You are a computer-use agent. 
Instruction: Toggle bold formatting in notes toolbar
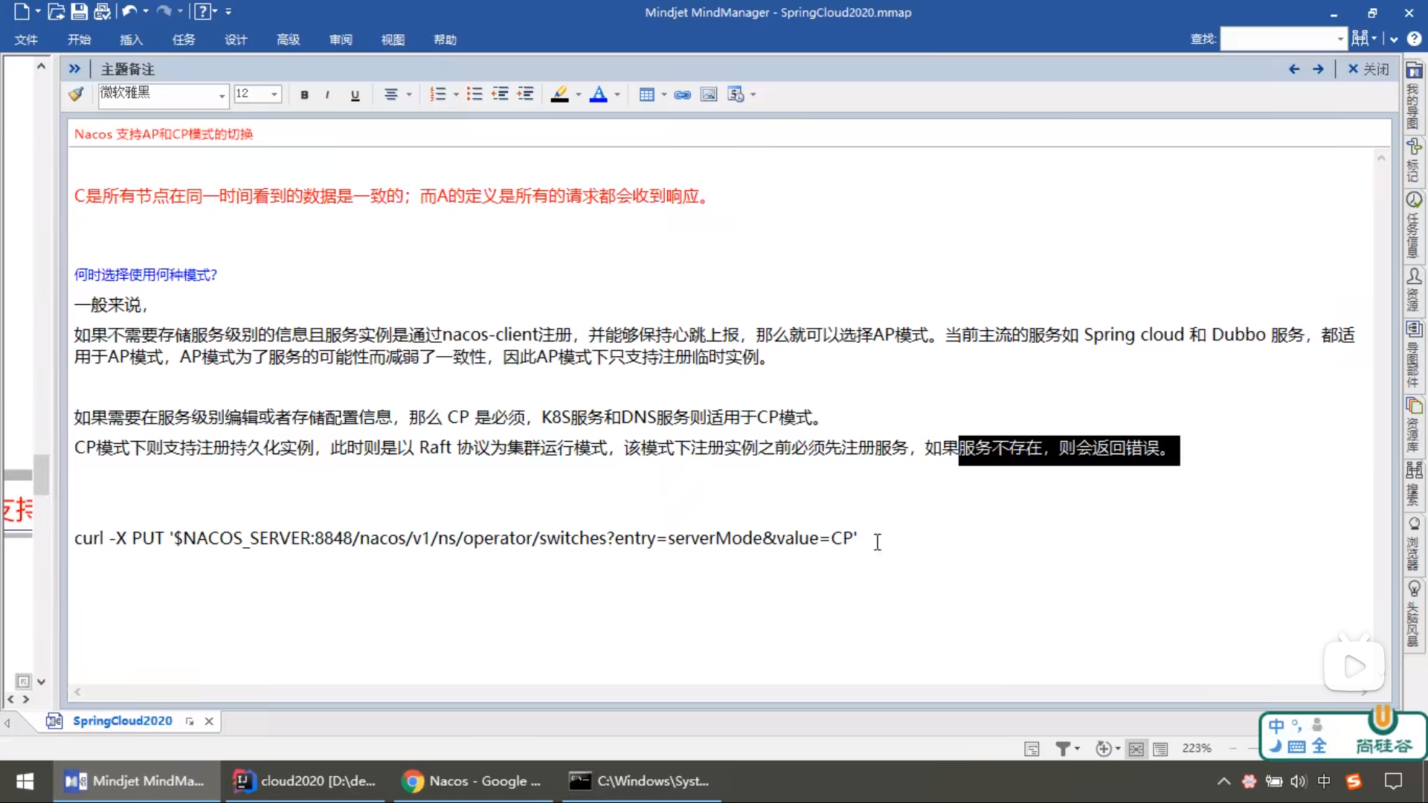(304, 94)
